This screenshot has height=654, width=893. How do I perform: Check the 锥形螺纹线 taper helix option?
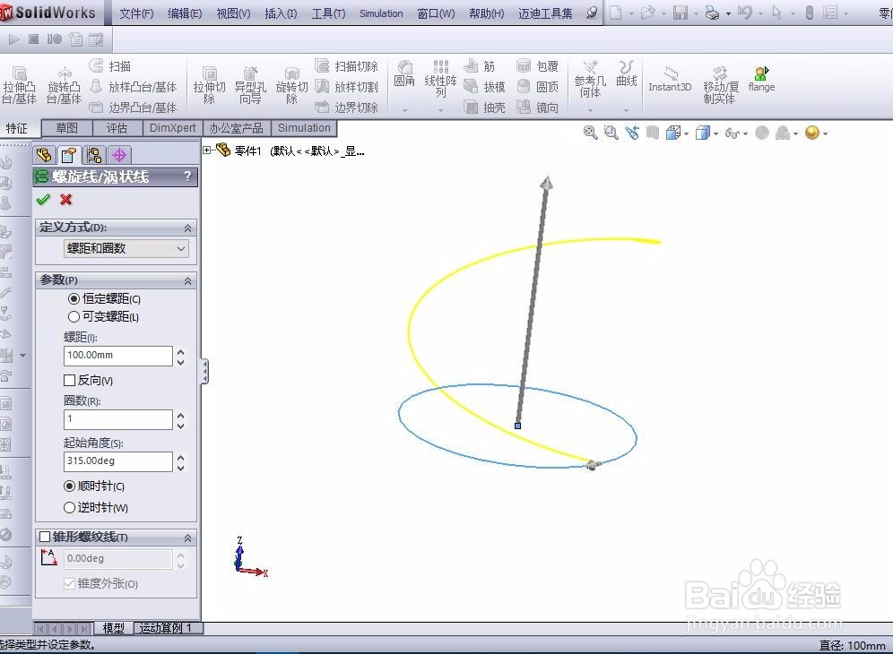(x=45, y=537)
